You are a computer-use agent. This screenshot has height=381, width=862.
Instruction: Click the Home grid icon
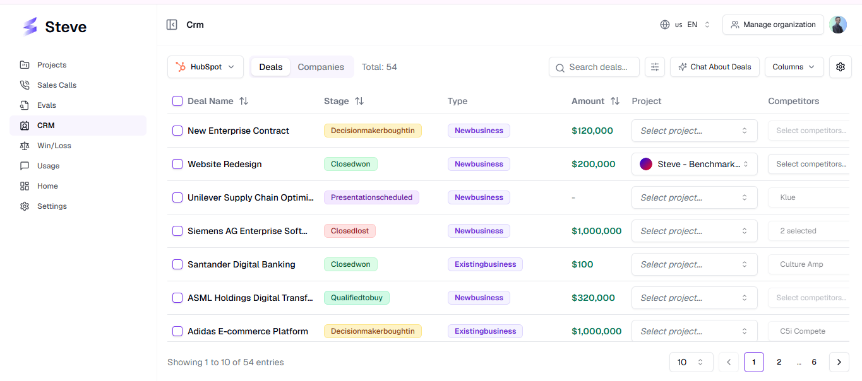(x=25, y=186)
